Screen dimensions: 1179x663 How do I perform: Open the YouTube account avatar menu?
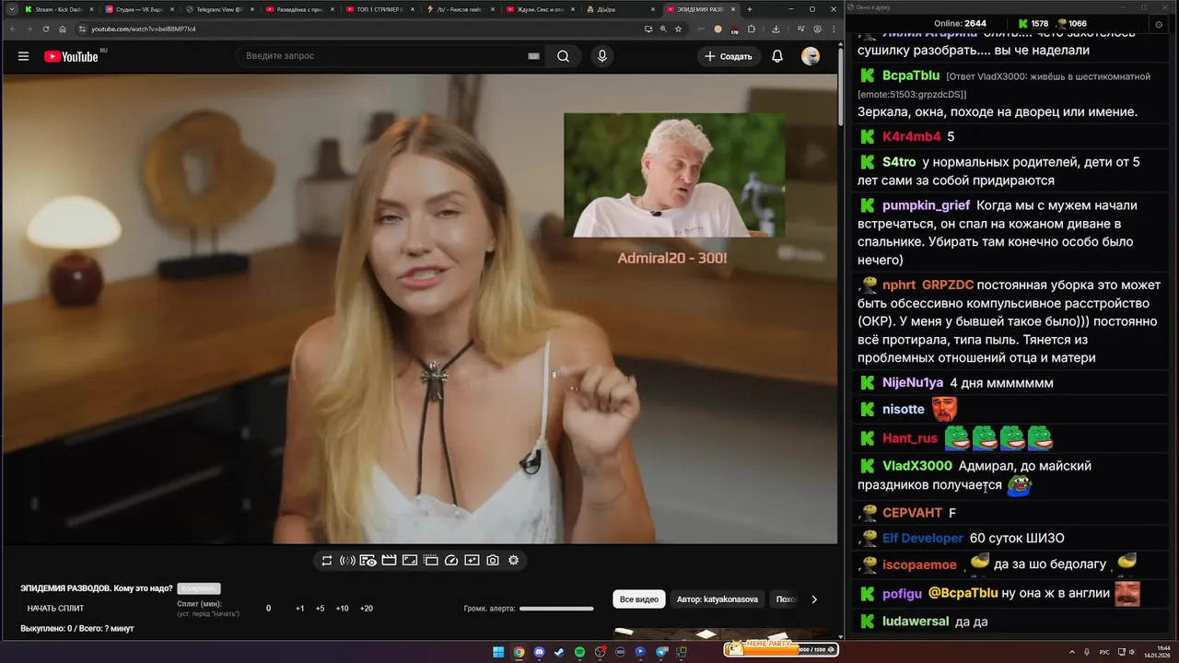[x=811, y=56]
